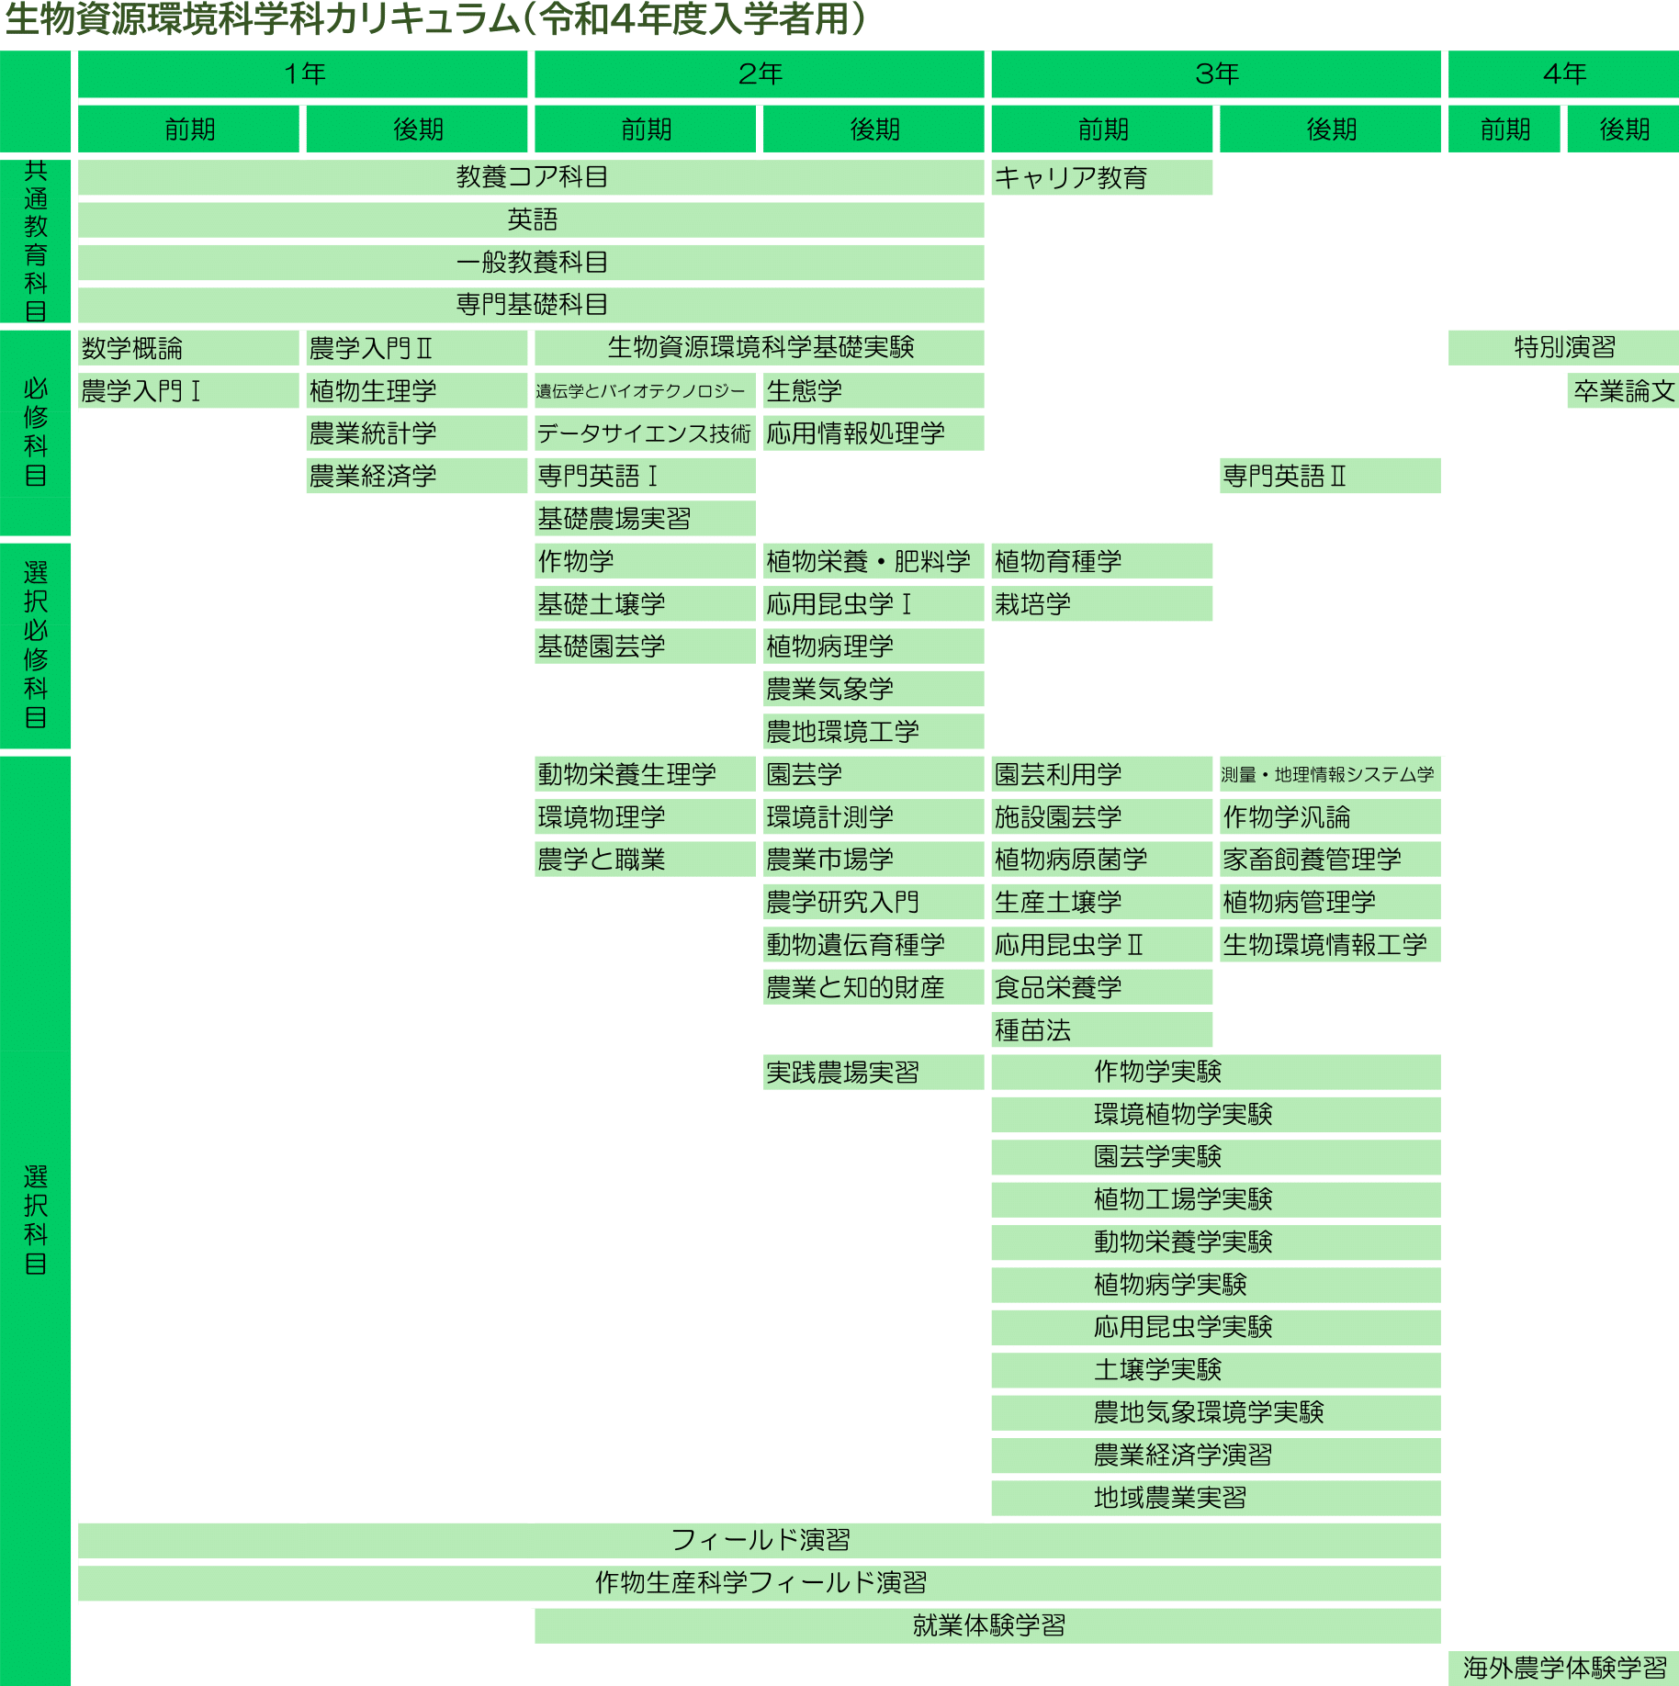Click the 専門英語Ⅱ cell

coord(1330,476)
